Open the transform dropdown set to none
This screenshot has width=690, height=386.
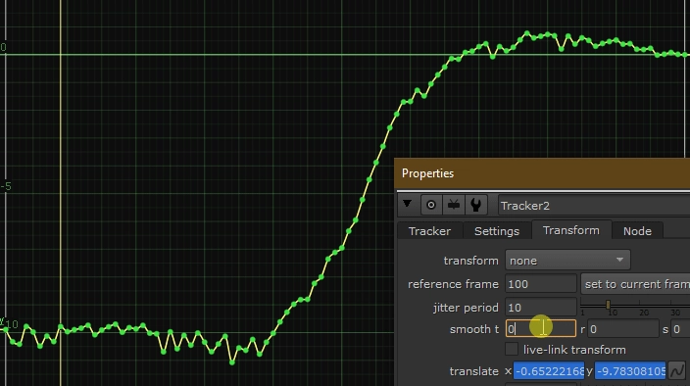[x=567, y=261]
